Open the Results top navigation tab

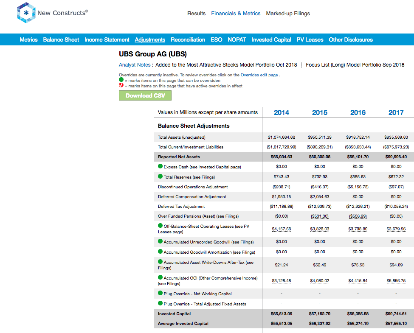[x=197, y=14]
